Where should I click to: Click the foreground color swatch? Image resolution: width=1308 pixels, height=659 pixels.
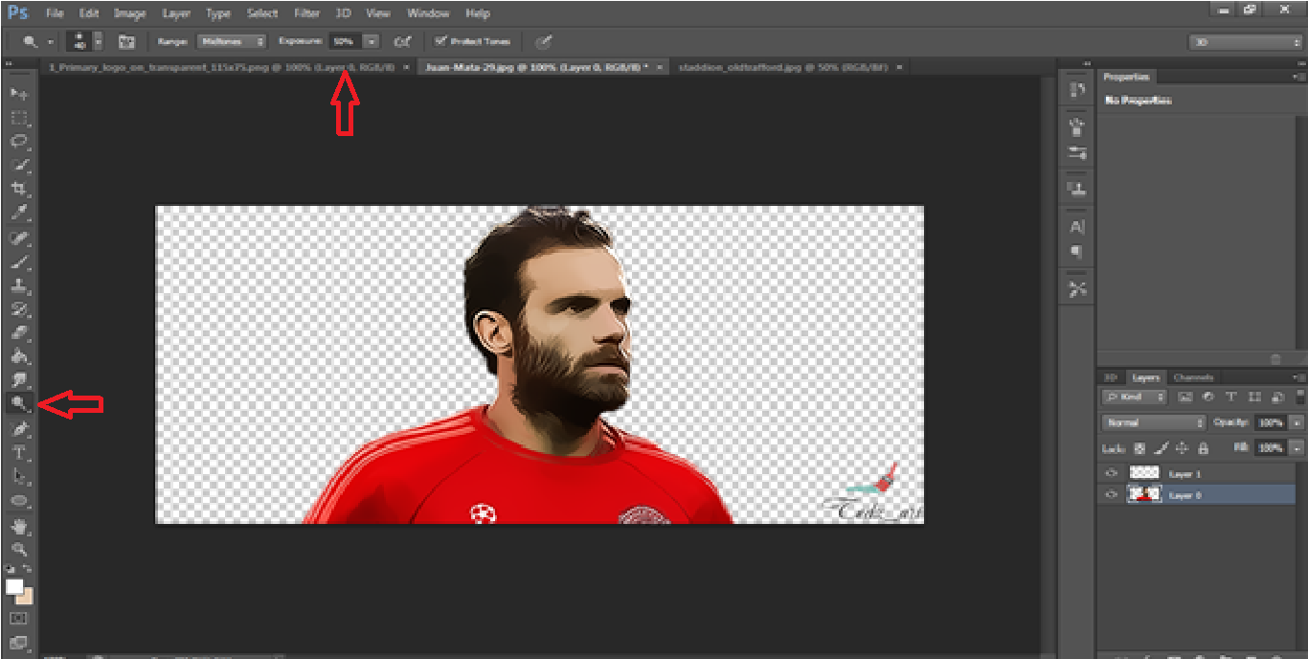coord(14,586)
